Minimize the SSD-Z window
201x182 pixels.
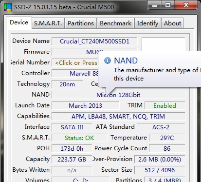point(155,5)
